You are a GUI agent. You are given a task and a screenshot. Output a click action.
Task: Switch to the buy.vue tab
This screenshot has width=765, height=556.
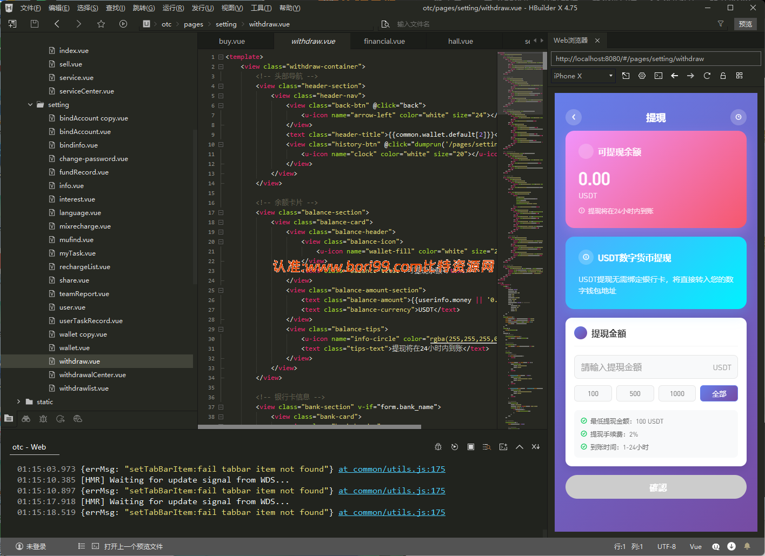click(232, 41)
